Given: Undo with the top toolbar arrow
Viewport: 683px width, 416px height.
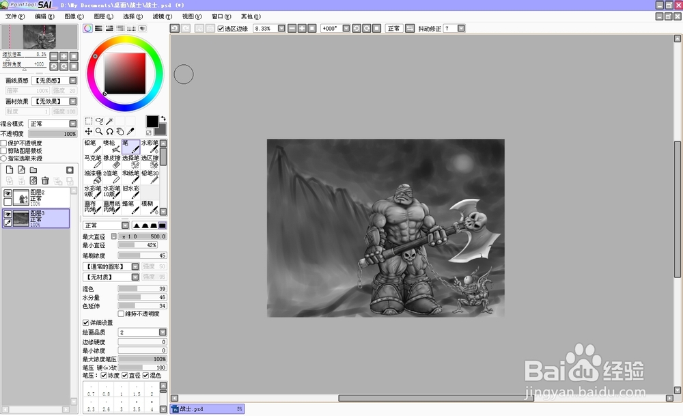Looking at the screenshot, I should click(175, 28).
